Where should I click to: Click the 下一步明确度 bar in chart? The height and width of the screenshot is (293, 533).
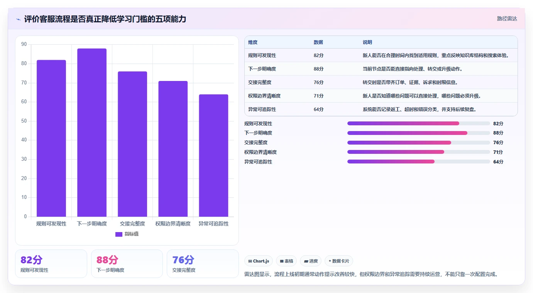92,133
